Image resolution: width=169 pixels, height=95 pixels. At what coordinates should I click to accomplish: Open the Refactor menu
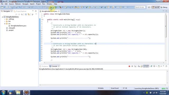pyautogui.click(x=18, y=4)
